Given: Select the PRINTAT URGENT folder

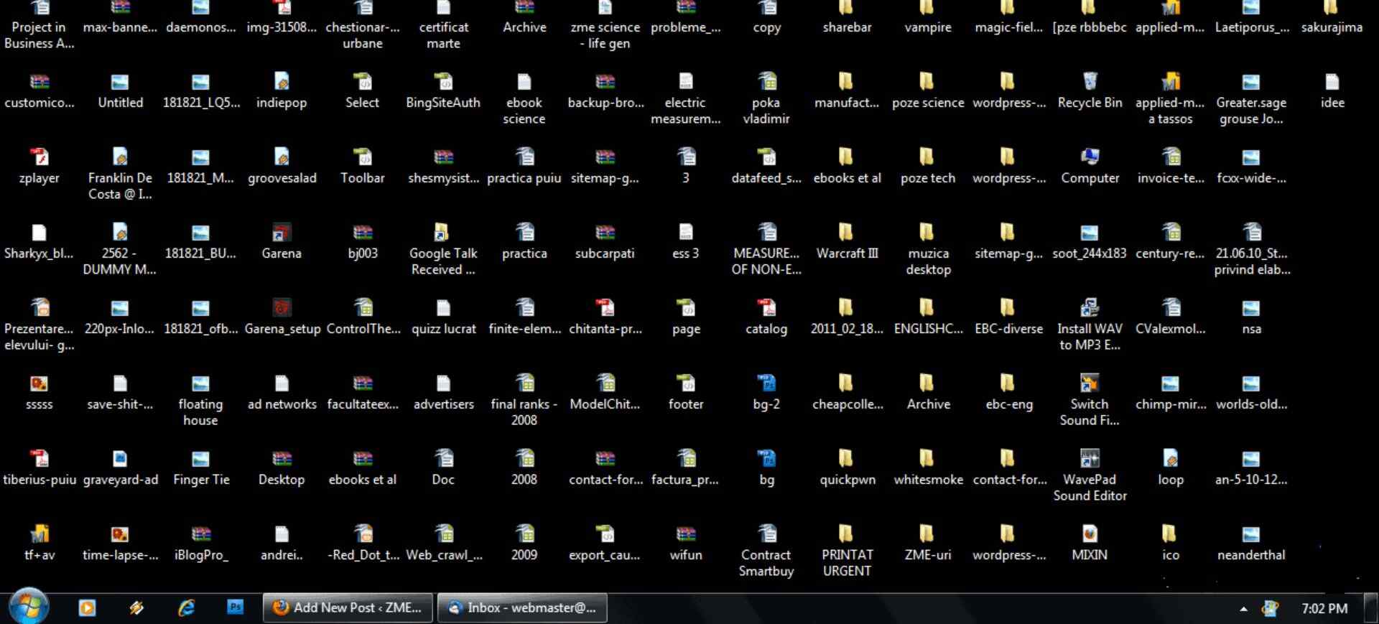Looking at the screenshot, I should (847, 550).
